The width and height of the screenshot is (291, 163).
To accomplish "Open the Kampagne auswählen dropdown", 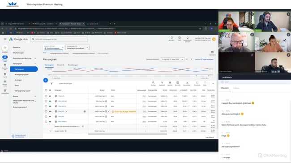I will pos(77,48).
